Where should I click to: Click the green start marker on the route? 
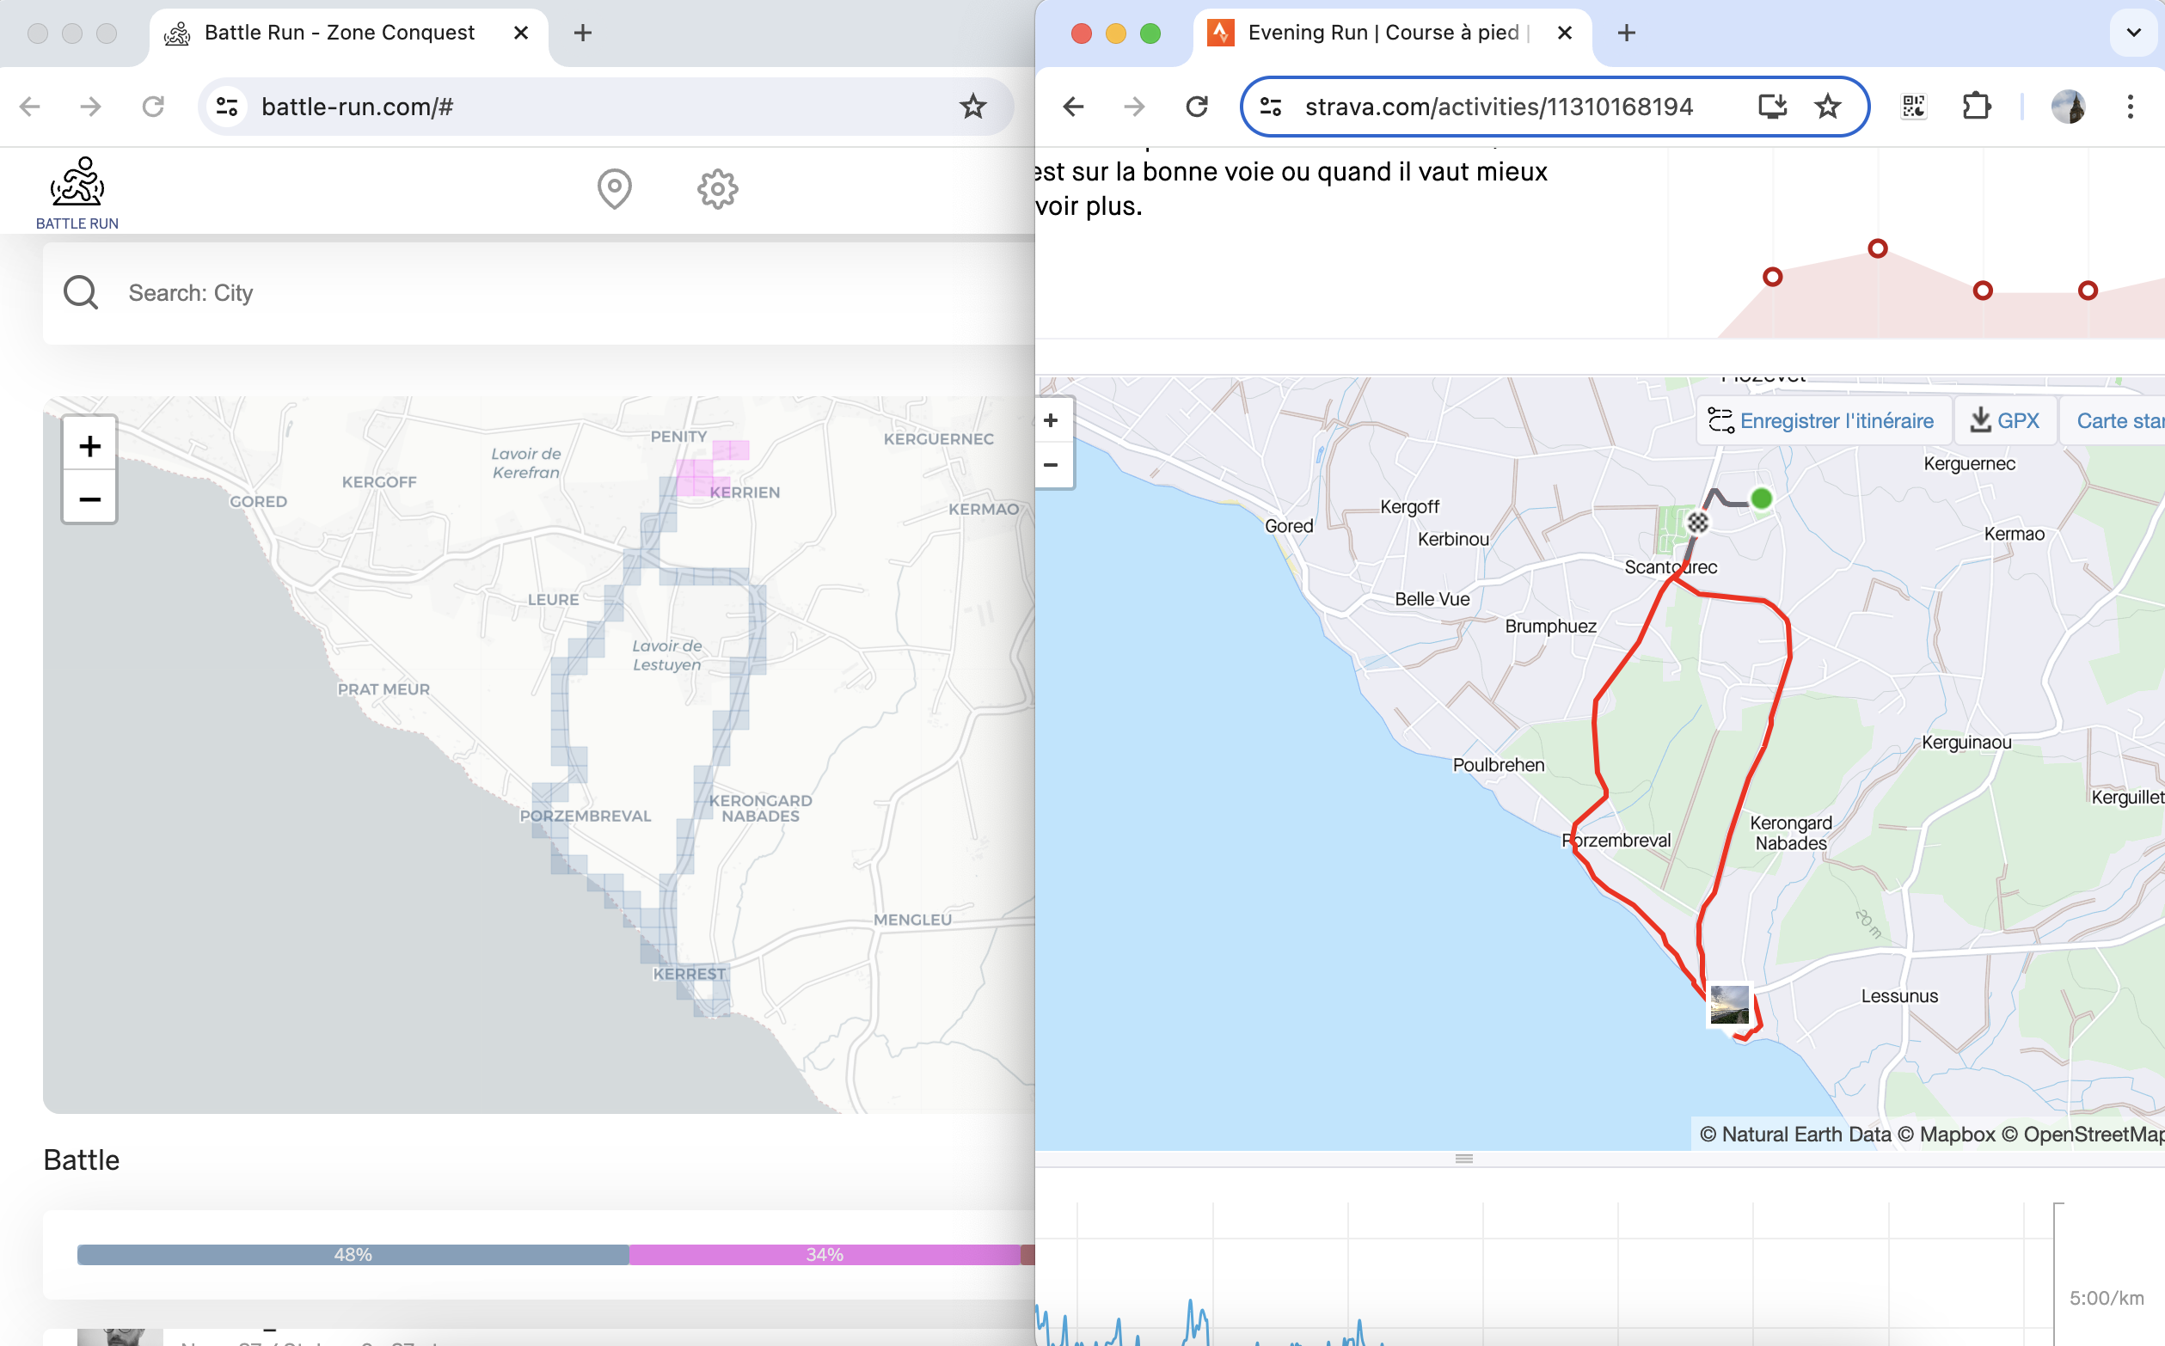tap(1762, 499)
